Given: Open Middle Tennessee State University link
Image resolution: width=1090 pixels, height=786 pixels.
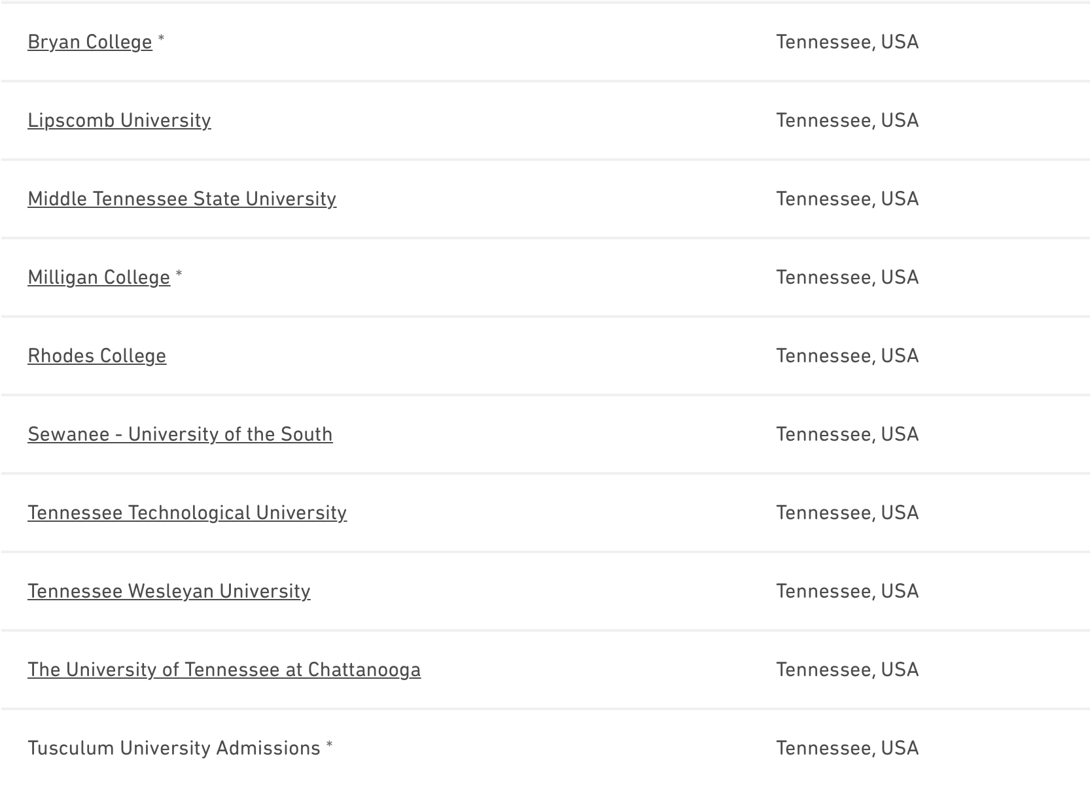Looking at the screenshot, I should [x=182, y=199].
